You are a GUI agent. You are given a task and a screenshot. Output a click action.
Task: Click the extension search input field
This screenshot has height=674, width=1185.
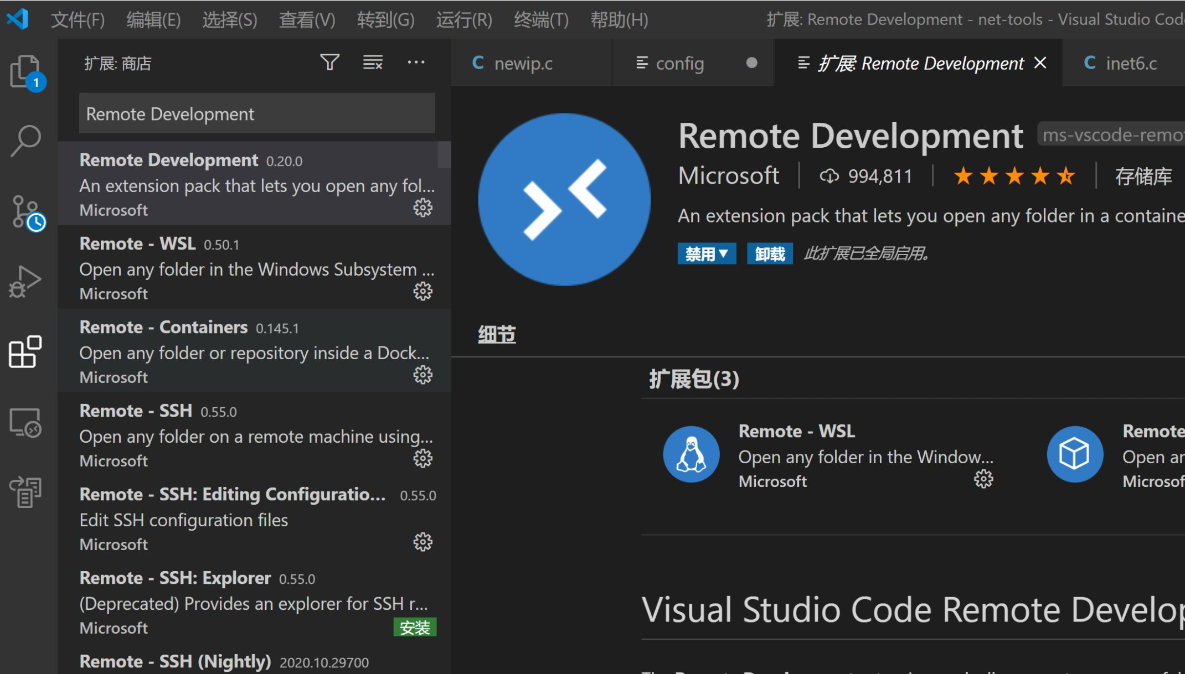pos(257,113)
